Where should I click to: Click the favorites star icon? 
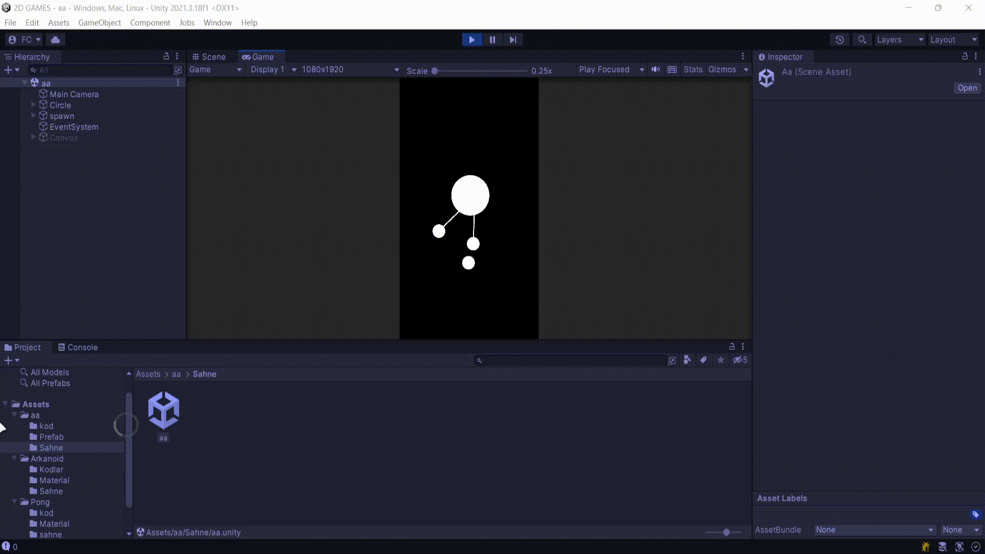point(720,360)
